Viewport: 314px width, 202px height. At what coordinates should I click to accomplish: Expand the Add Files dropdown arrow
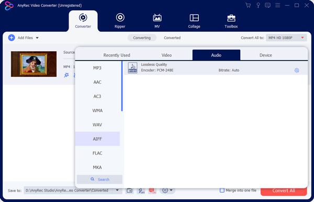point(37,38)
